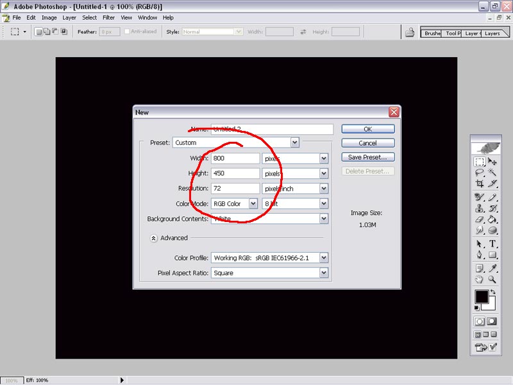Select the Horizontal Type tool

(x=492, y=244)
